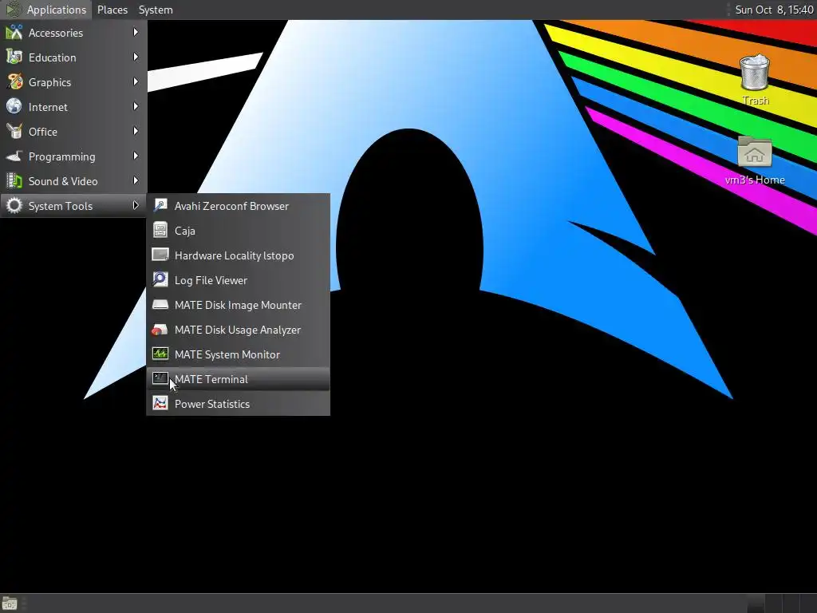Expand the Education submenu arrow
817x613 pixels.
click(x=136, y=57)
